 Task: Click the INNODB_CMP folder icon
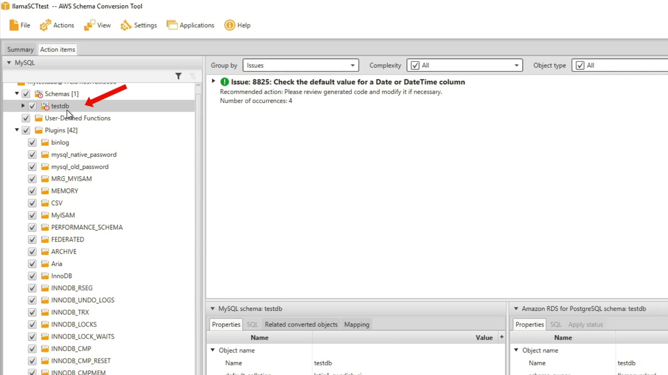pyautogui.click(x=45, y=349)
